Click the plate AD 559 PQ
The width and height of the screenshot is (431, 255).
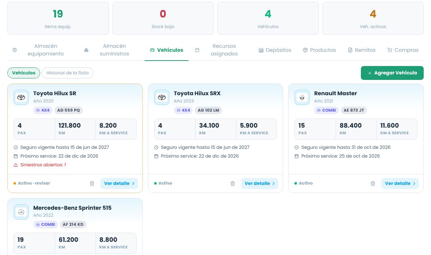tap(68, 110)
